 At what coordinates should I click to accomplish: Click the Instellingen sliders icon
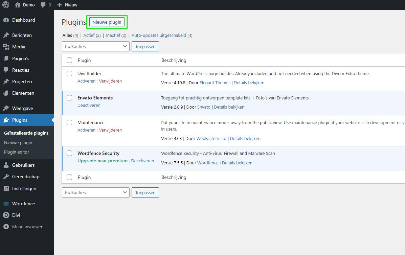pos(6,188)
